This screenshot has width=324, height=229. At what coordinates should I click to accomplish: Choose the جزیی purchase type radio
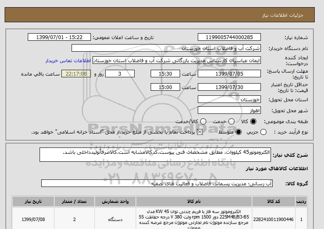(x=263, y=132)
